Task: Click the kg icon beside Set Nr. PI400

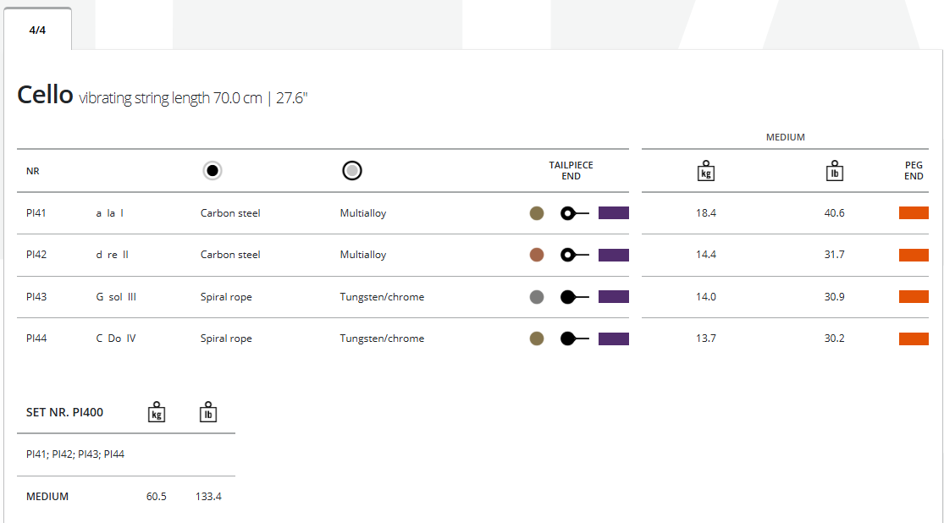Action: [x=156, y=412]
